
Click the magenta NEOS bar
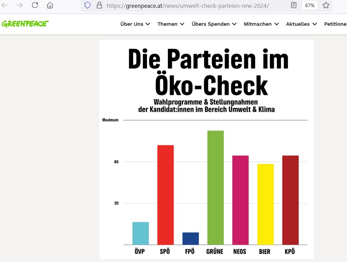(x=240, y=200)
